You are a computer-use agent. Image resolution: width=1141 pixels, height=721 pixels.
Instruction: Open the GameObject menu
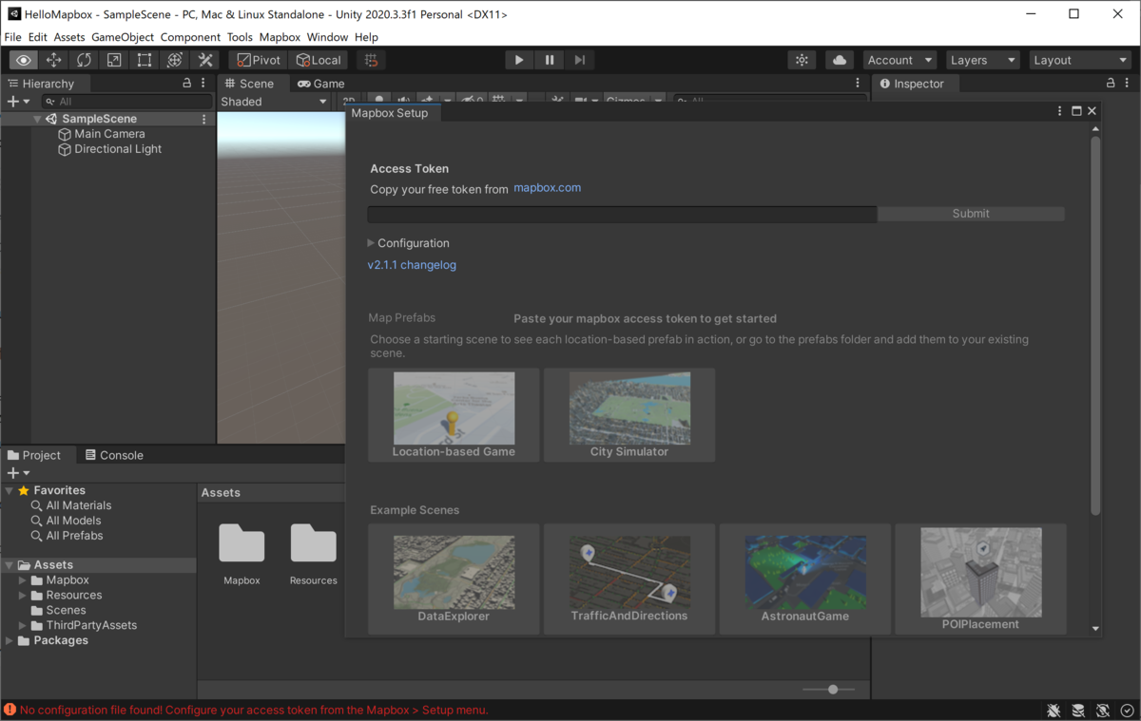123,37
